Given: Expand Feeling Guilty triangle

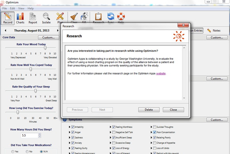Looking at the screenshot, I should (69, 148).
